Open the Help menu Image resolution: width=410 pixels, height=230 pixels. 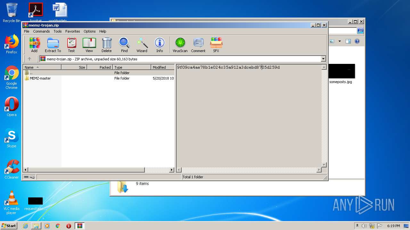click(102, 31)
